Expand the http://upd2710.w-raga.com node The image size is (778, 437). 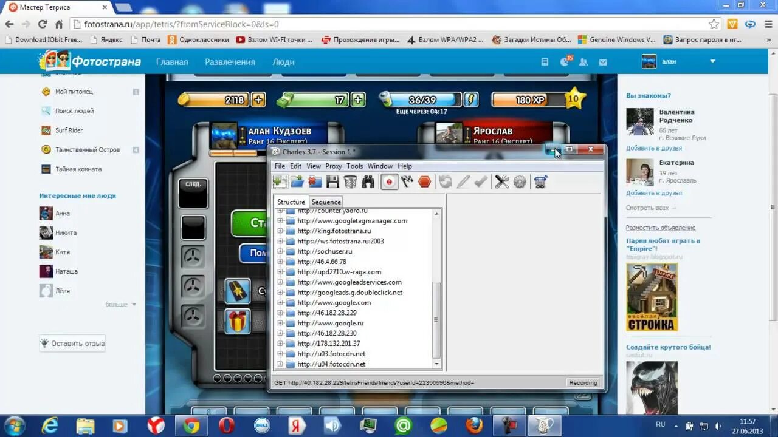point(280,272)
